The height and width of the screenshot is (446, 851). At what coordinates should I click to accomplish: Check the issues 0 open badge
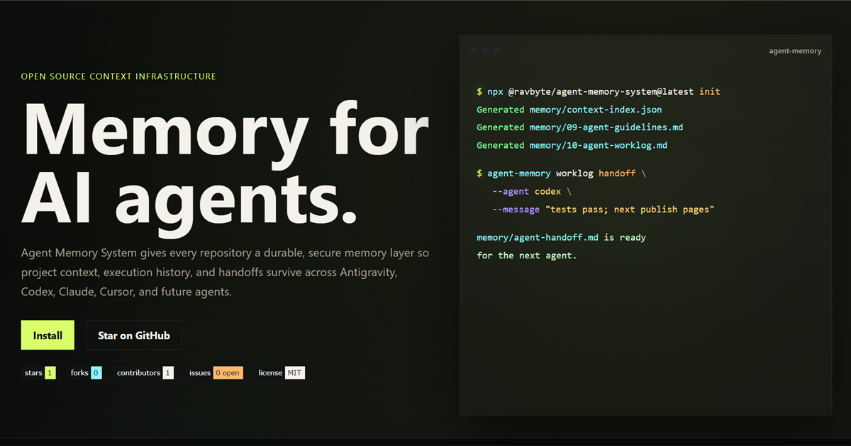click(215, 372)
